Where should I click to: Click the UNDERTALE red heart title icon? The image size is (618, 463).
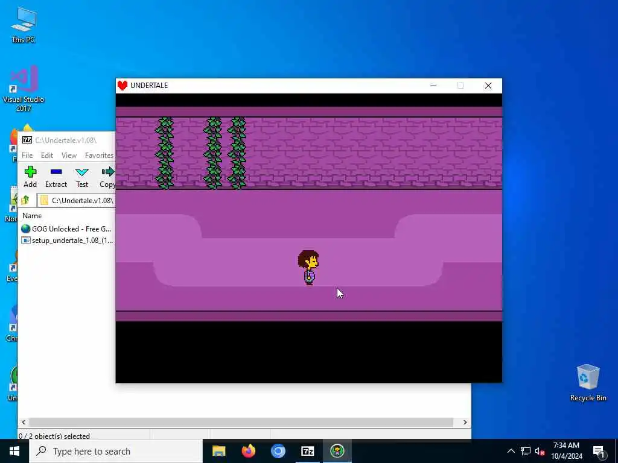123,86
